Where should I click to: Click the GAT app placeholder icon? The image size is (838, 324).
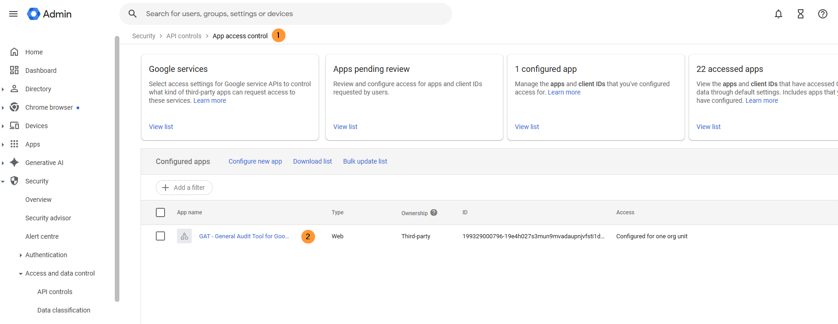[x=184, y=236]
